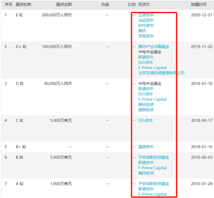Select the 200,000万人民币 amount cell
This screenshot has width=214, height=198.
pyautogui.click(x=57, y=15)
